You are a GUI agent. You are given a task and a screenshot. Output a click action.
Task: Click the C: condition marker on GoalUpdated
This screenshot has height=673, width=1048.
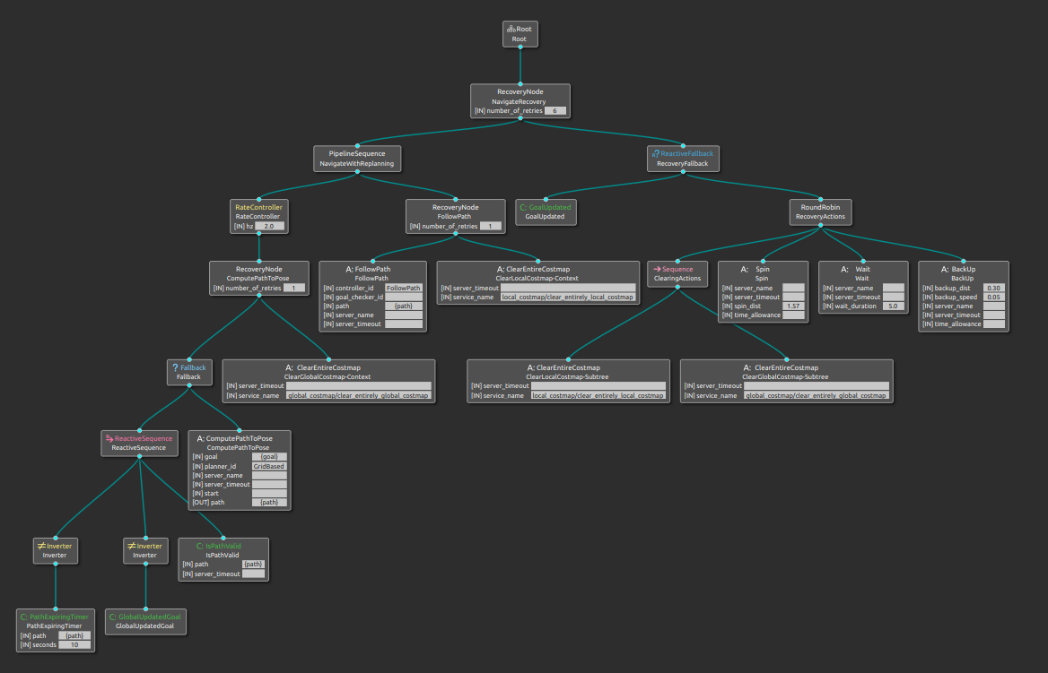(x=523, y=207)
